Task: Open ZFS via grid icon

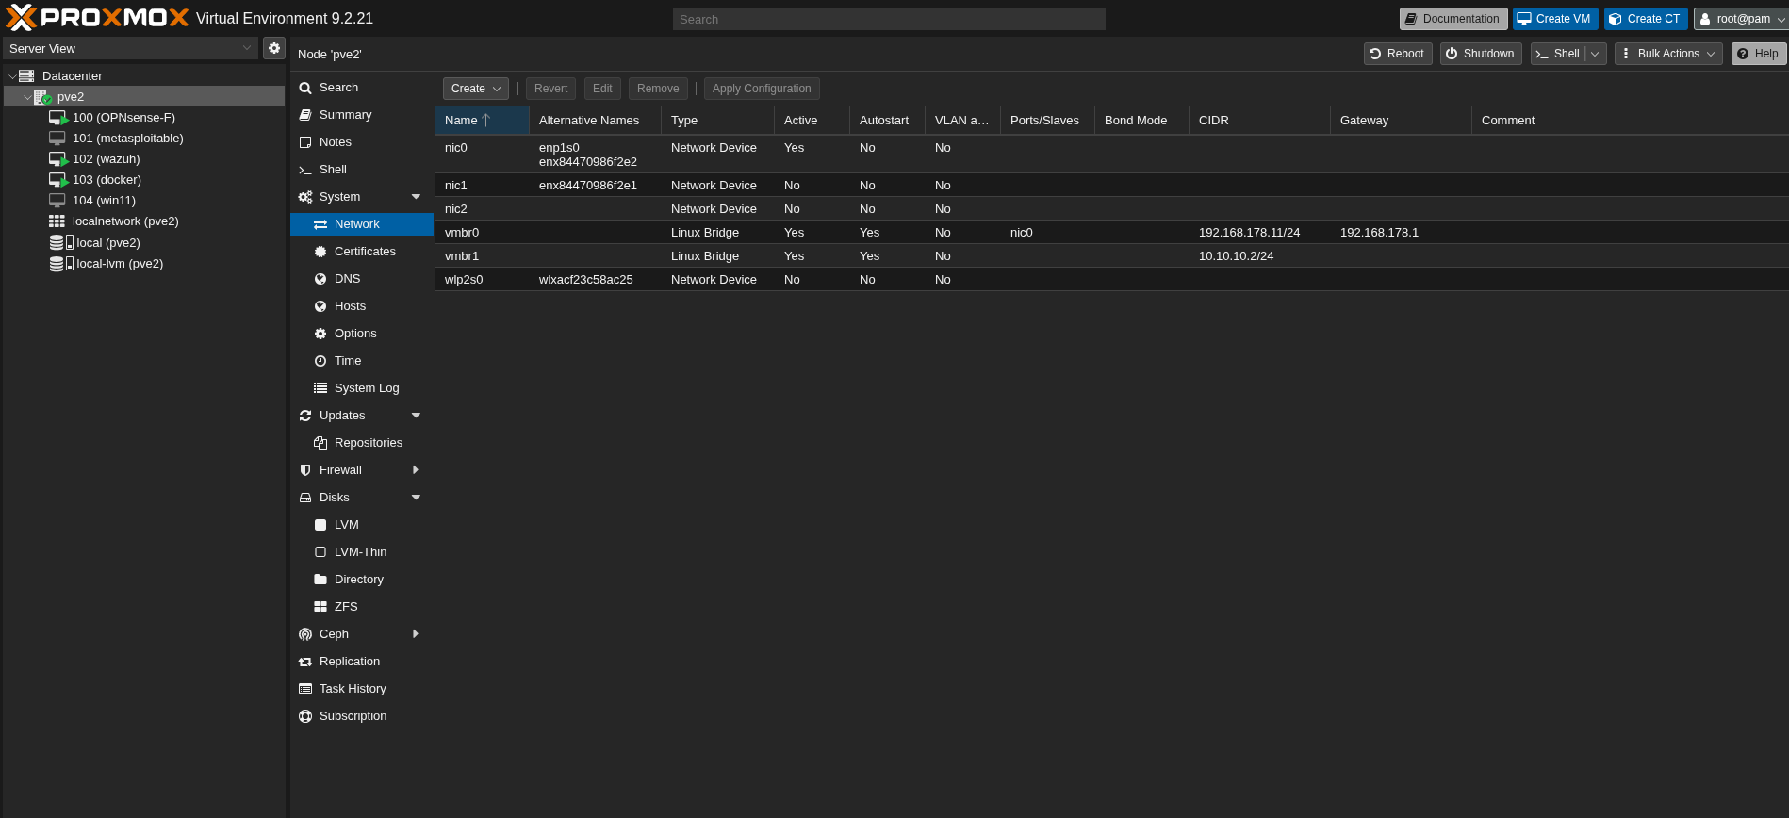Action: point(320,607)
